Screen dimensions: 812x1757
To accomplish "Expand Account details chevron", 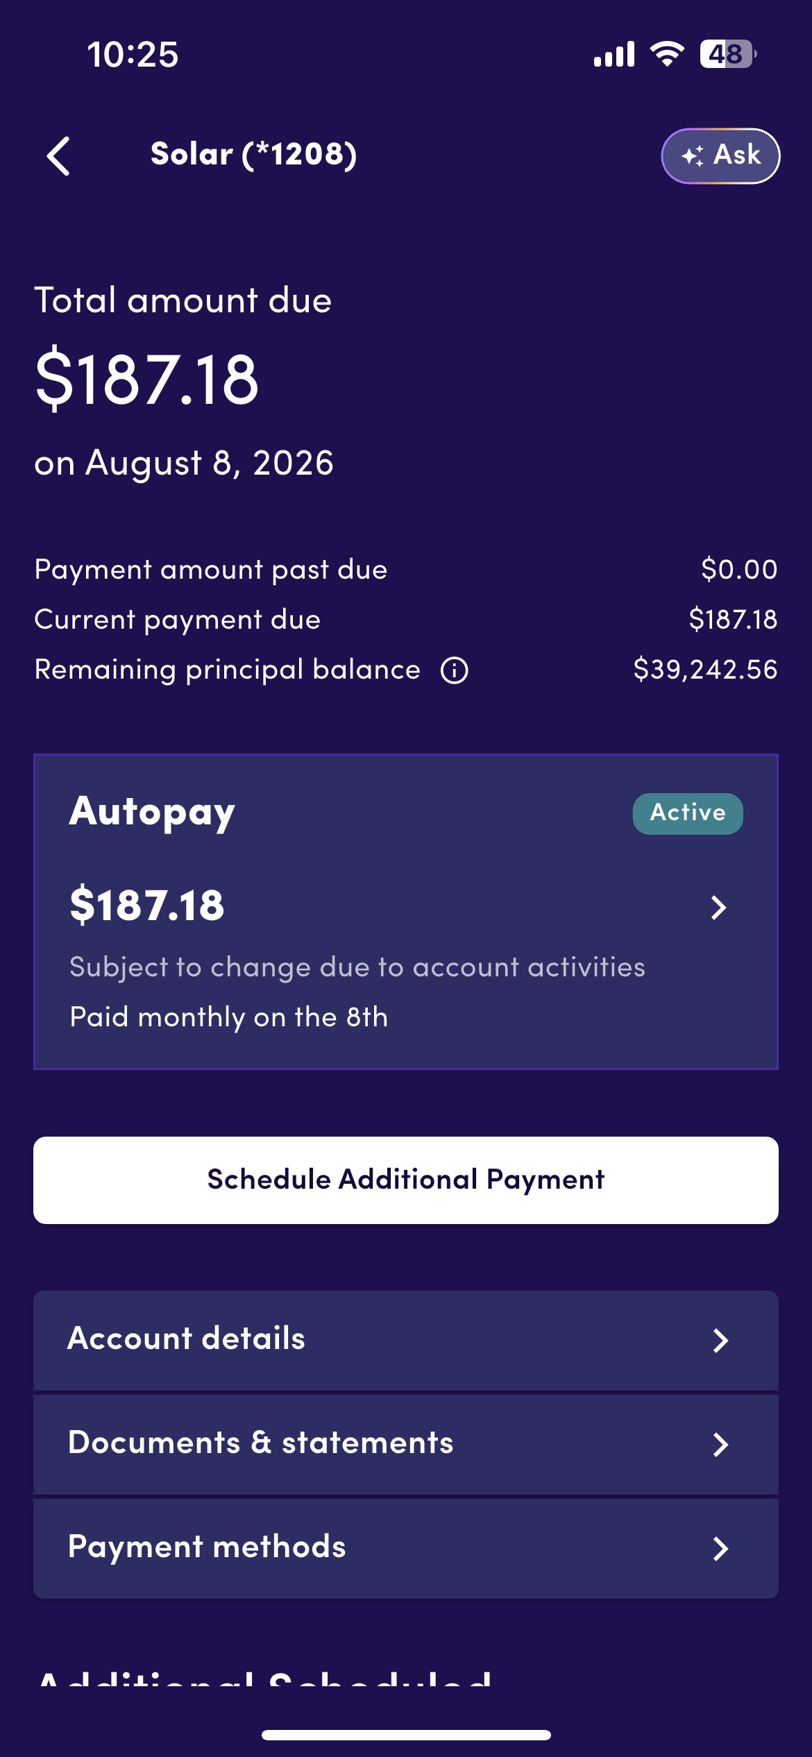I will 720,1340.
